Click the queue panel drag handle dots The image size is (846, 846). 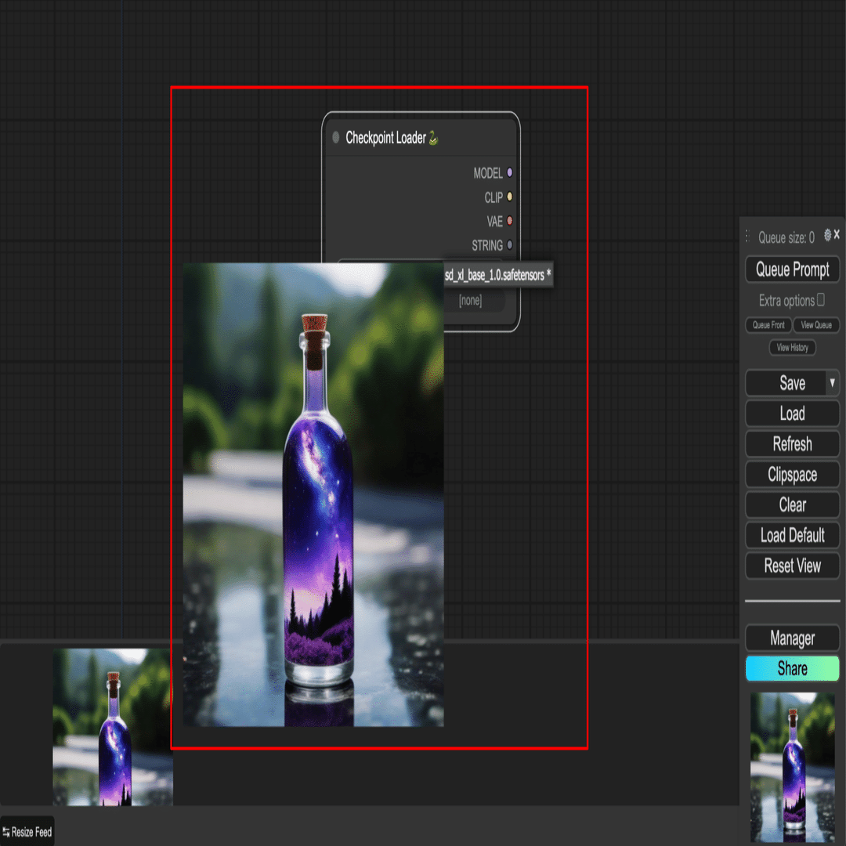tap(747, 236)
